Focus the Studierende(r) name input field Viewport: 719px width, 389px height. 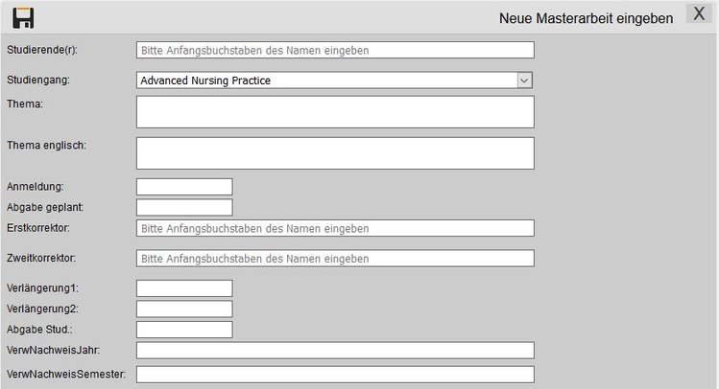[x=335, y=50]
